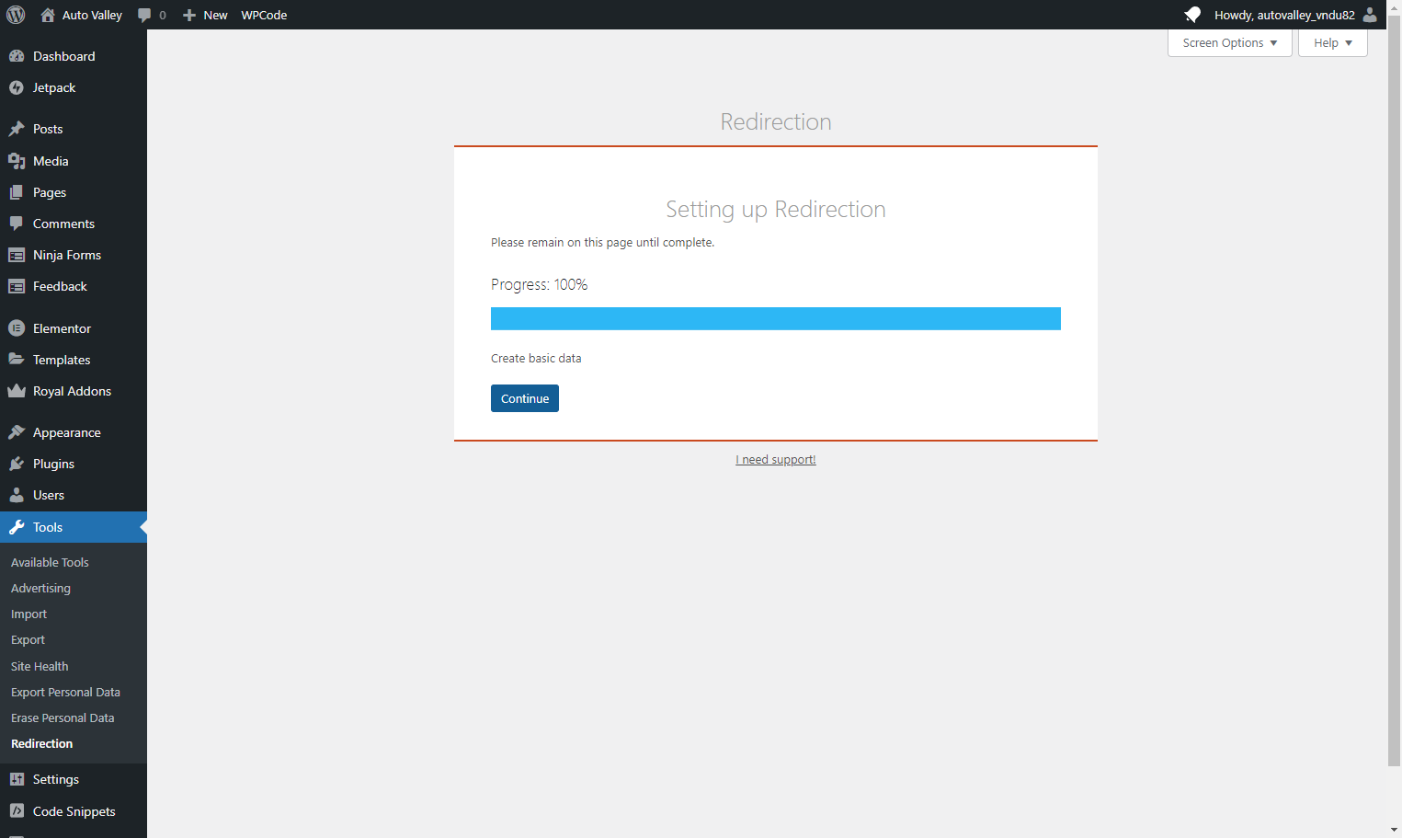Click the plus icon next to New

click(189, 15)
